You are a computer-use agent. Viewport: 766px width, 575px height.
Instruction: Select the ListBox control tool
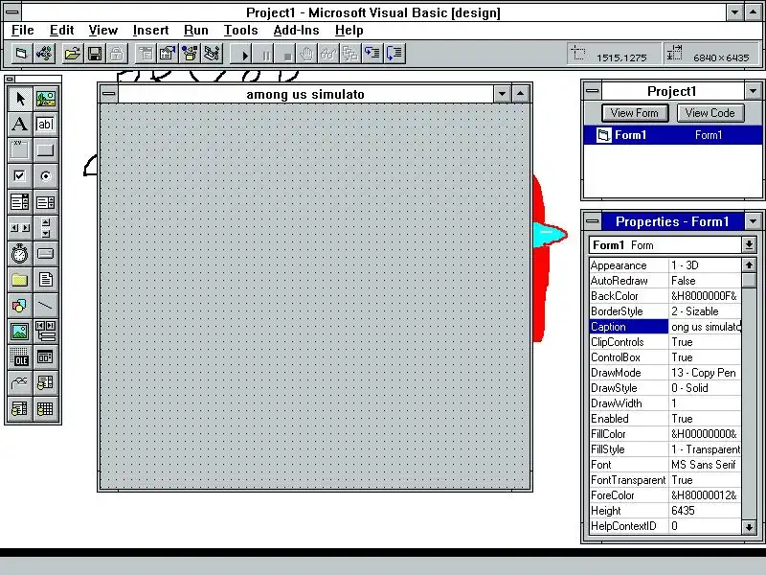click(45, 202)
